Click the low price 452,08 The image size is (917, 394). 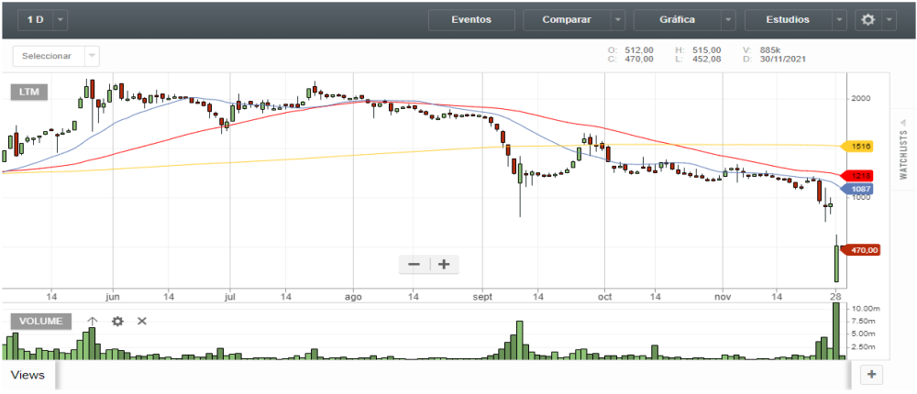pyautogui.click(x=706, y=59)
